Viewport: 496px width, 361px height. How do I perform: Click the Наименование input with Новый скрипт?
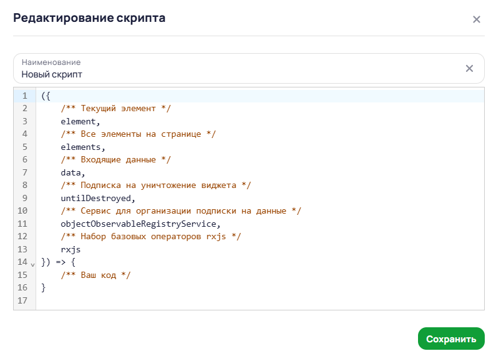(x=237, y=74)
